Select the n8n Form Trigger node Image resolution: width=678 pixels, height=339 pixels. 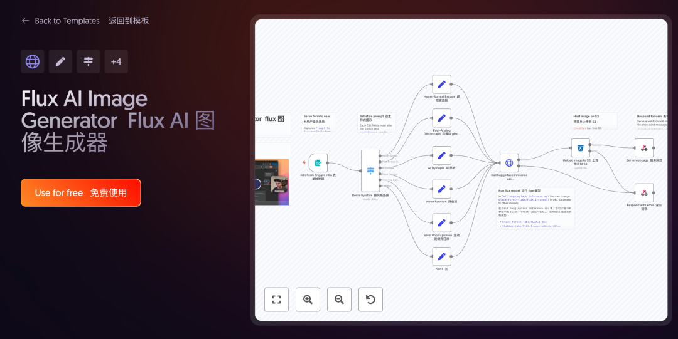click(318, 163)
